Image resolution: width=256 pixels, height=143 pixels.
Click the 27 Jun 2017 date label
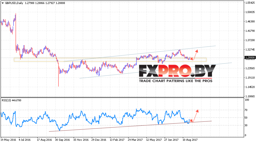[x=172, y=140]
